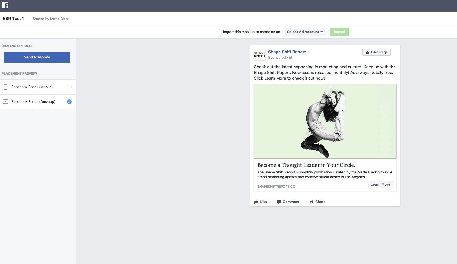The width and height of the screenshot is (457, 264).
Task: Click the Comment speech bubble icon
Action: tap(278, 202)
